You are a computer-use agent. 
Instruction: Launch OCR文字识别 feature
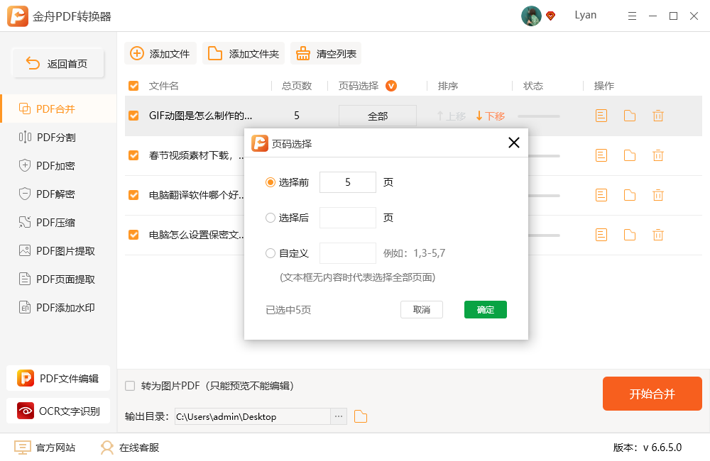pyautogui.click(x=57, y=411)
